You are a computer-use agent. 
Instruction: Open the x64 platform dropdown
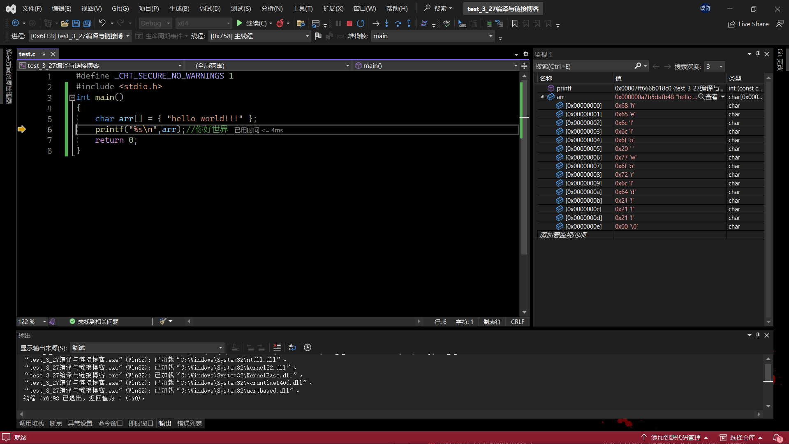[204, 23]
